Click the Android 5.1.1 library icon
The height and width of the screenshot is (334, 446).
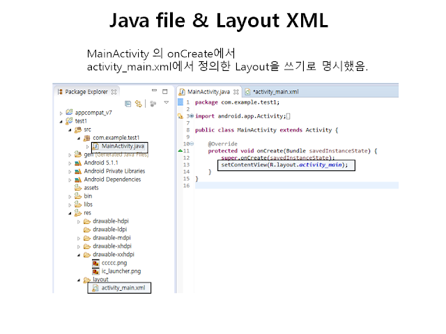click(78, 163)
